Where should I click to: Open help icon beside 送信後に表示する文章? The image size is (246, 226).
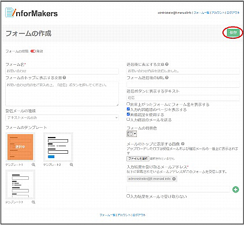click(167, 64)
